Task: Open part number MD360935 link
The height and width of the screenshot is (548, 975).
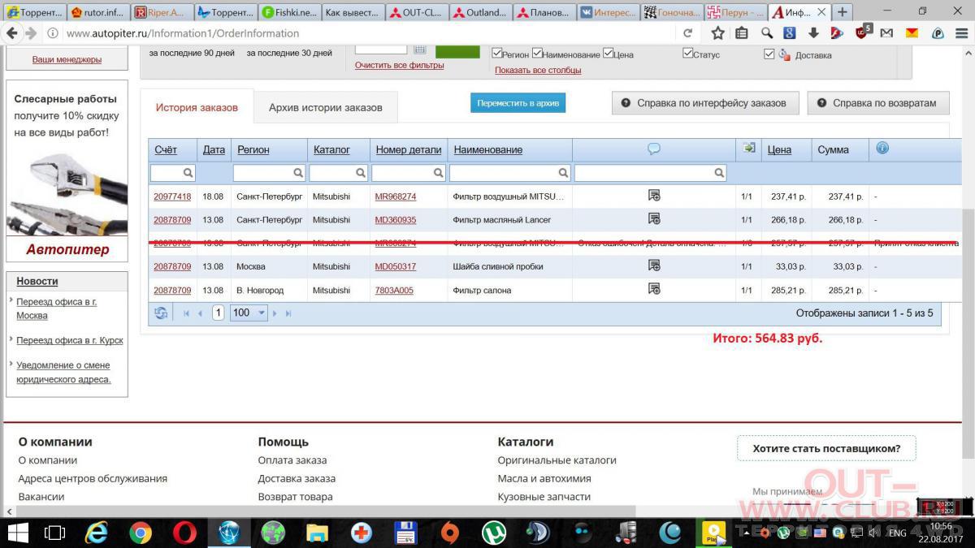Action: tap(395, 220)
